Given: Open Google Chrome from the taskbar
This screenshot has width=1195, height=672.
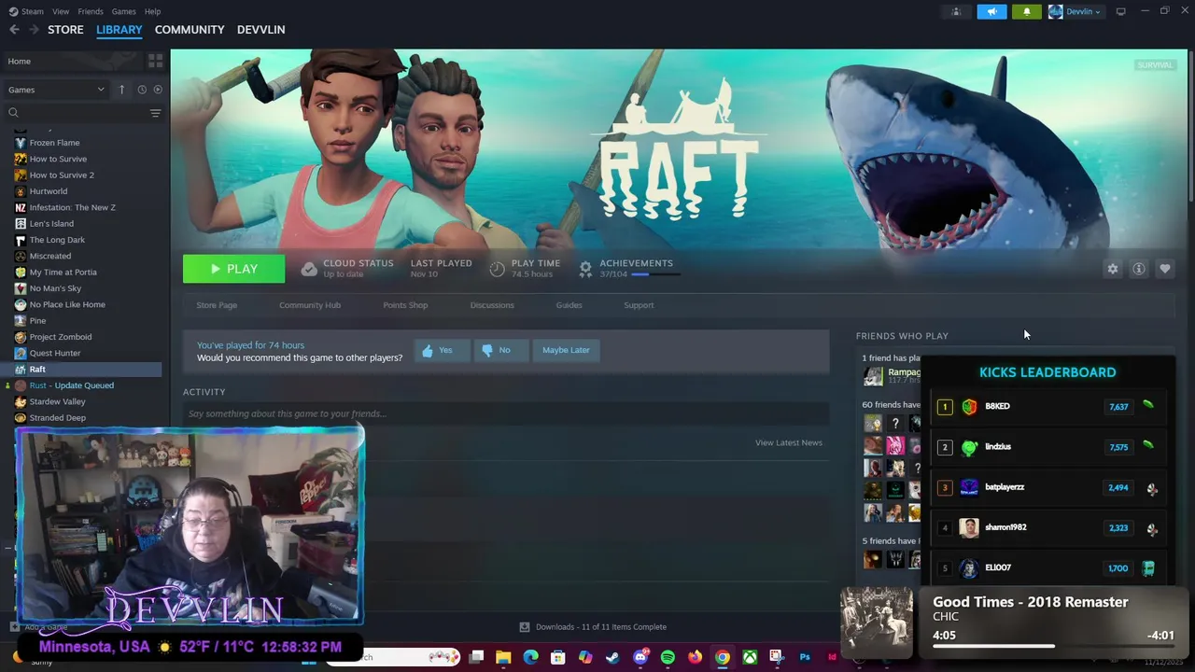Looking at the screenshot, I should point(722,657).
